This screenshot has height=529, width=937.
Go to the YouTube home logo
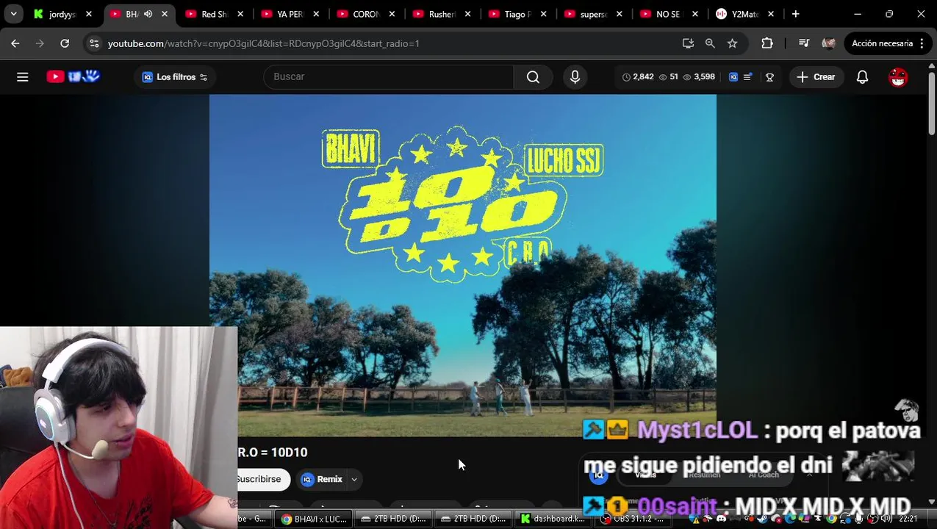[73, 76]
